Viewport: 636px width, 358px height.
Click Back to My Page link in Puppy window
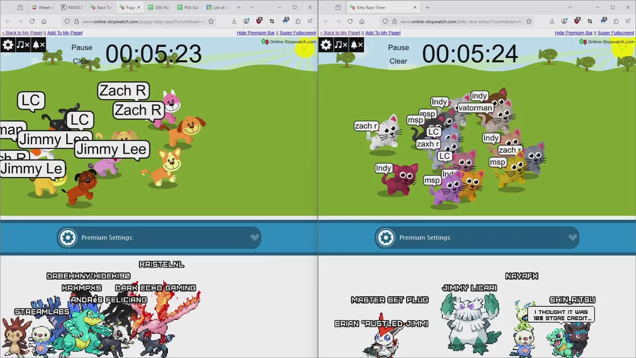coord(22,33)
